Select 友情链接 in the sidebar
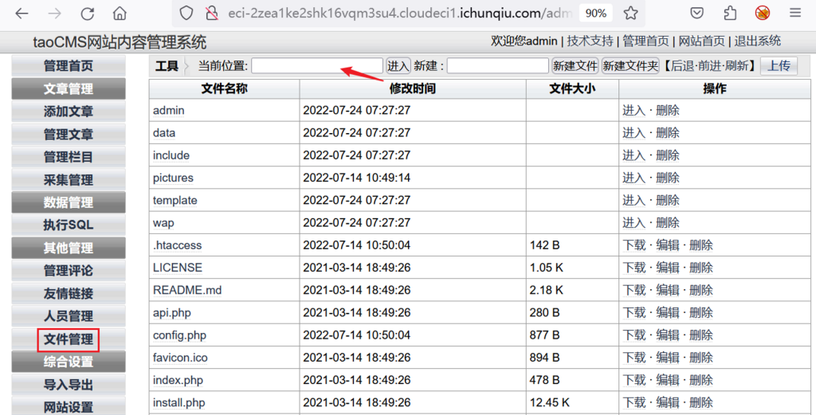 tap(69, 293)
